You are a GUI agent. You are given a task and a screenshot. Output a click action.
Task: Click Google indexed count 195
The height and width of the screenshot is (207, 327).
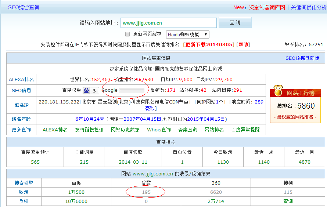point(146,192)
